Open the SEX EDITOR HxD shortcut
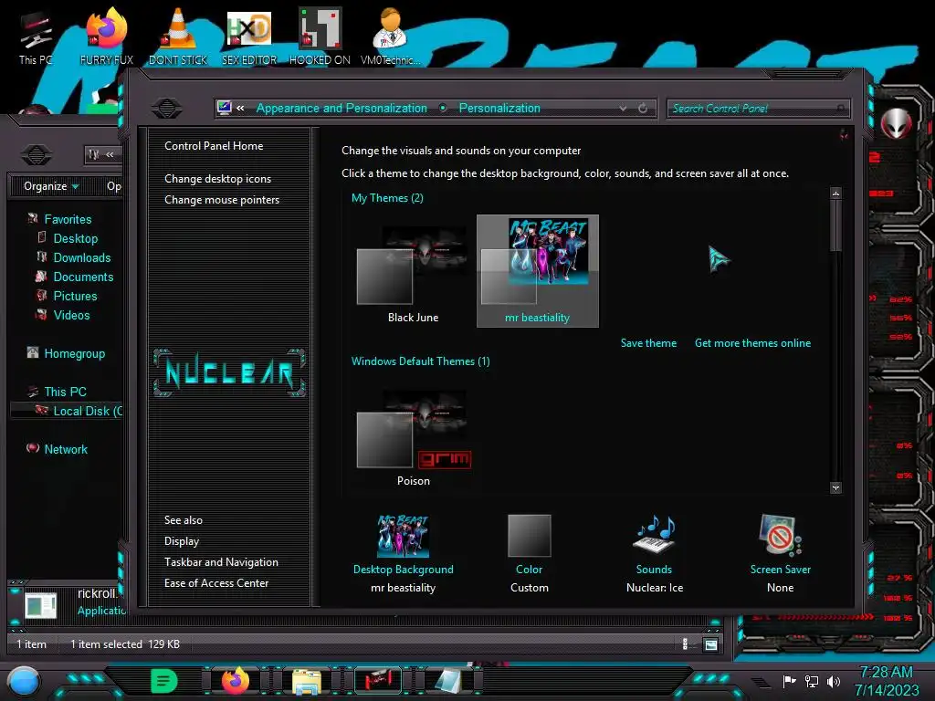The image size is (935, 701). (249, 37)
